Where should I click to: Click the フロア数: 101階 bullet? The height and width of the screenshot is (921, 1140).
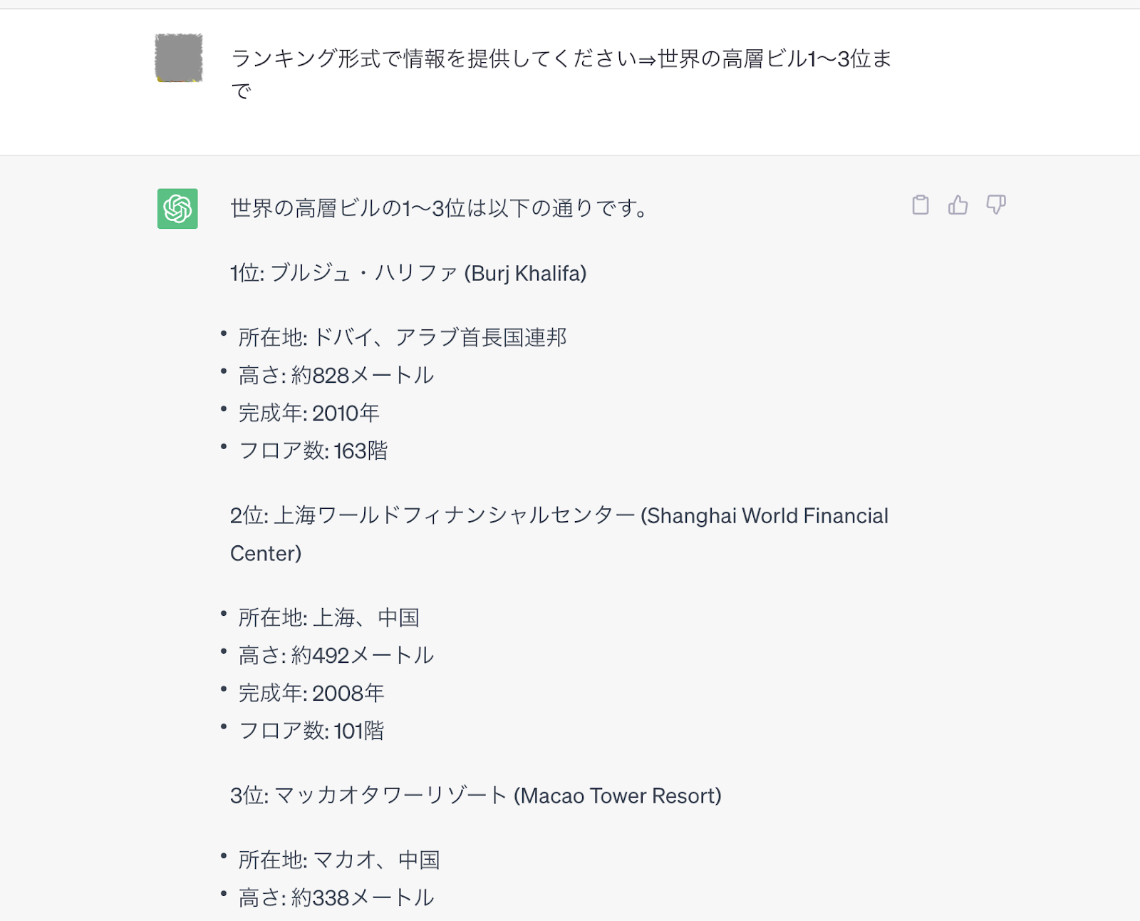[x=311, y=731]
